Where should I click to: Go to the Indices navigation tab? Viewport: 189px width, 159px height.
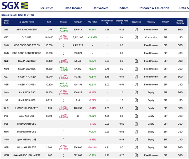[x=124, y=8]
